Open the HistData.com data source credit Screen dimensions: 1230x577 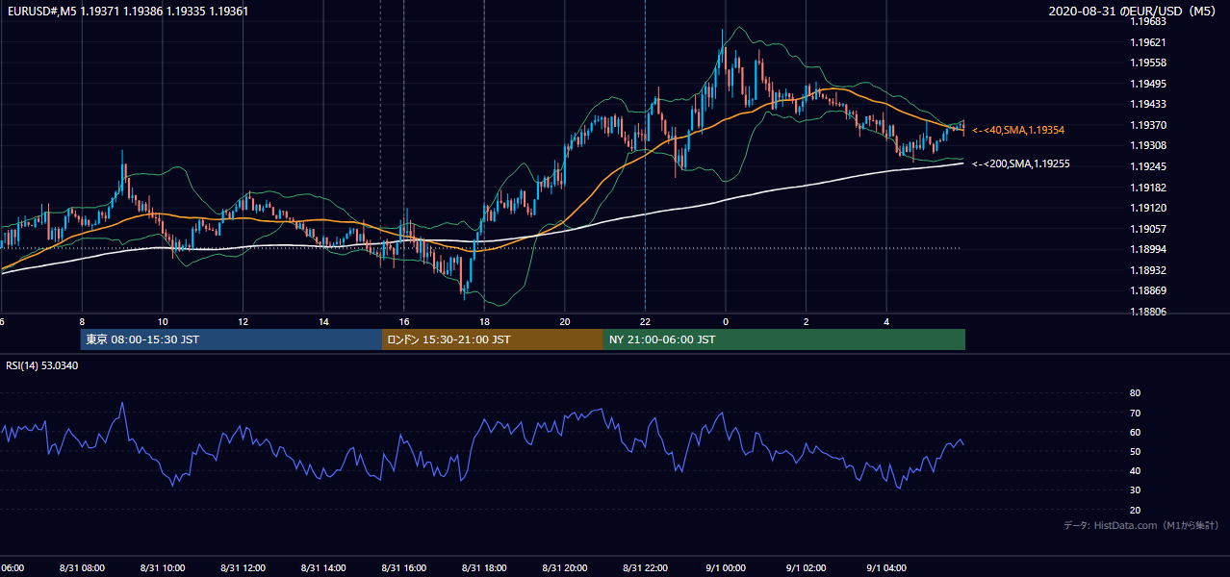pos(1141,525)
